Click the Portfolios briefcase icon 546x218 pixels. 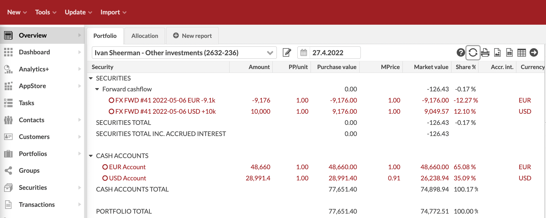tap(8, 154)
